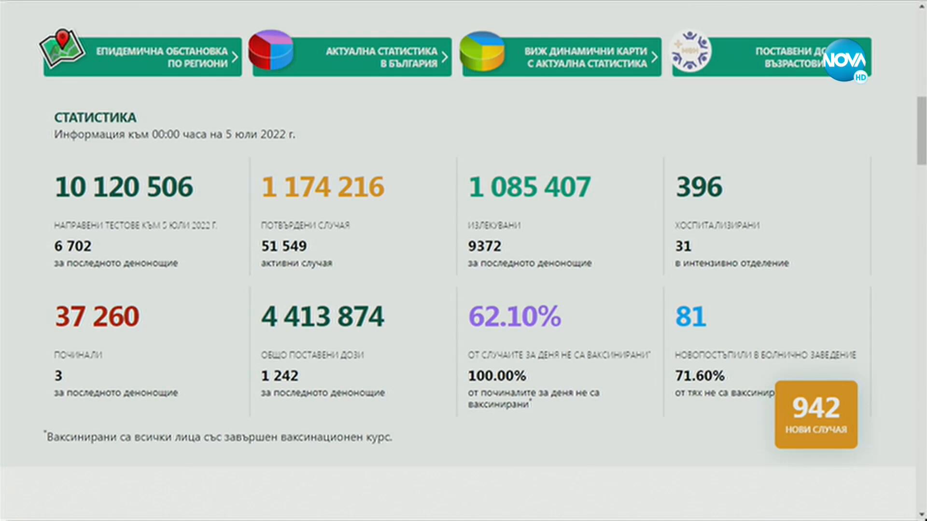Click the Статистика section heading
The image size is (927, 521).
click(95, 117)
